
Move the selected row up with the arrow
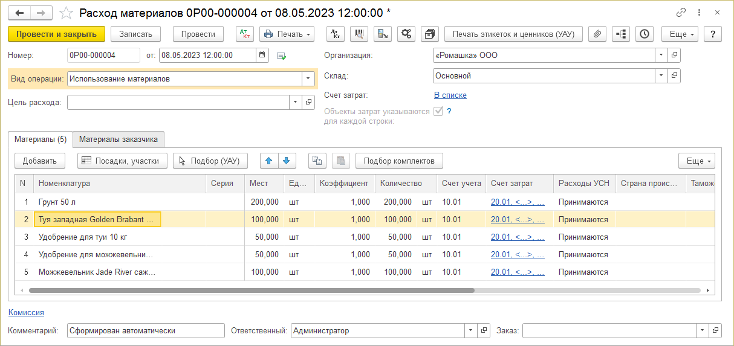(269, 161)
